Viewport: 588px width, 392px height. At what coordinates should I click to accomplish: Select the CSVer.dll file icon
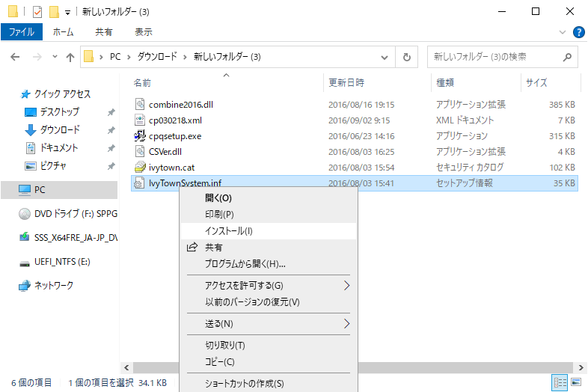(139, 152)
